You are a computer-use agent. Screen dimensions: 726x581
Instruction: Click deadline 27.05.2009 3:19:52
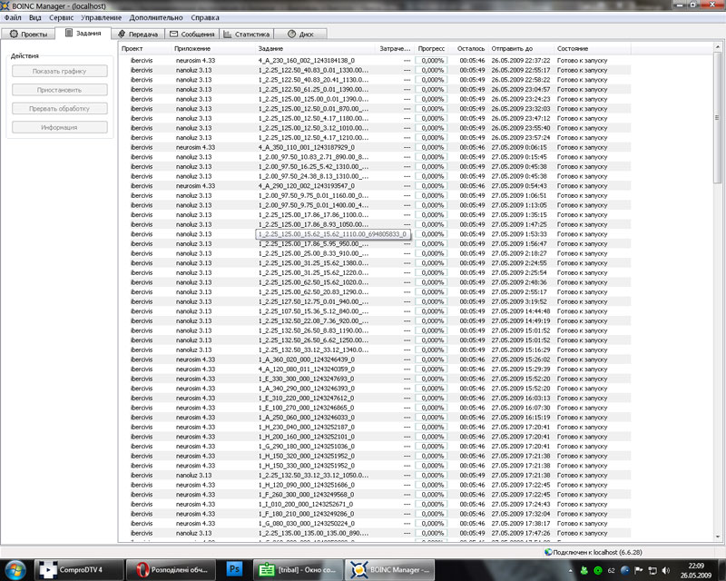coord(519,301)
